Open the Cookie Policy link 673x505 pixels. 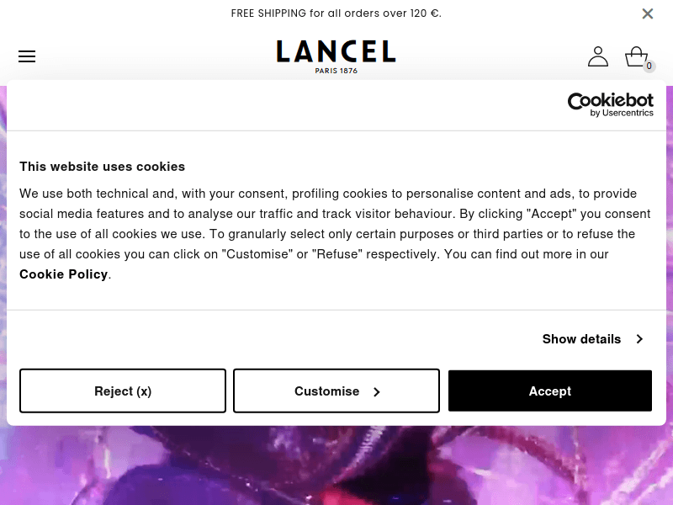63,274
